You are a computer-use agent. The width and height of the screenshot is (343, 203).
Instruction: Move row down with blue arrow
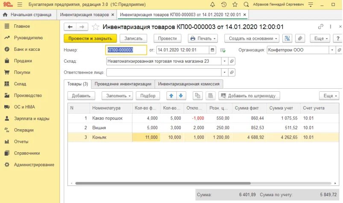(181, 96)
